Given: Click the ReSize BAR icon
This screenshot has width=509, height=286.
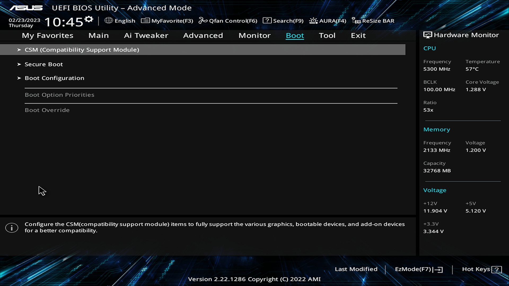Looking at the screenshot, I should coord(356,21).
